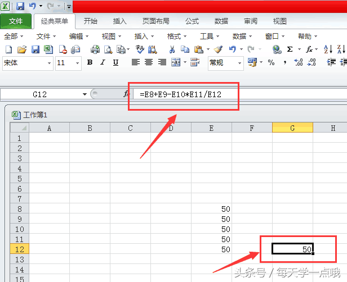This screenshot has width=347, height=282.
Task: Open the 窗口 classic menu
Action: tap(275, 36)
